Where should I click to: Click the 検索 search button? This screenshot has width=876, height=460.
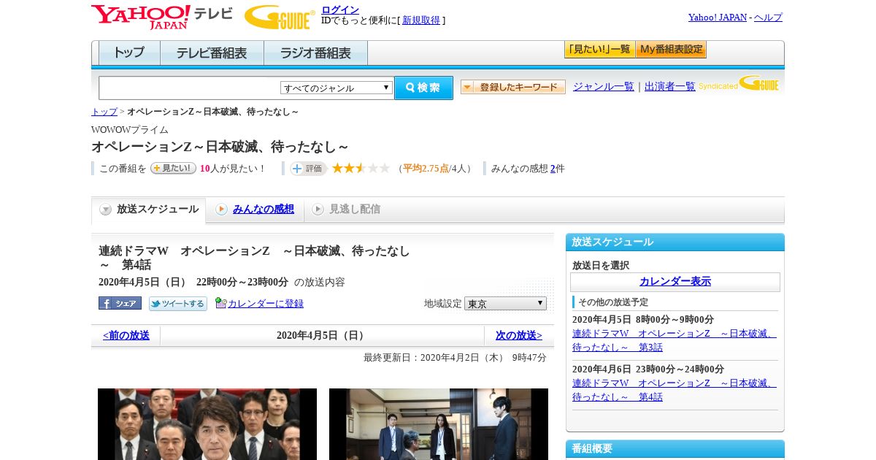click(x=423, y=88)
